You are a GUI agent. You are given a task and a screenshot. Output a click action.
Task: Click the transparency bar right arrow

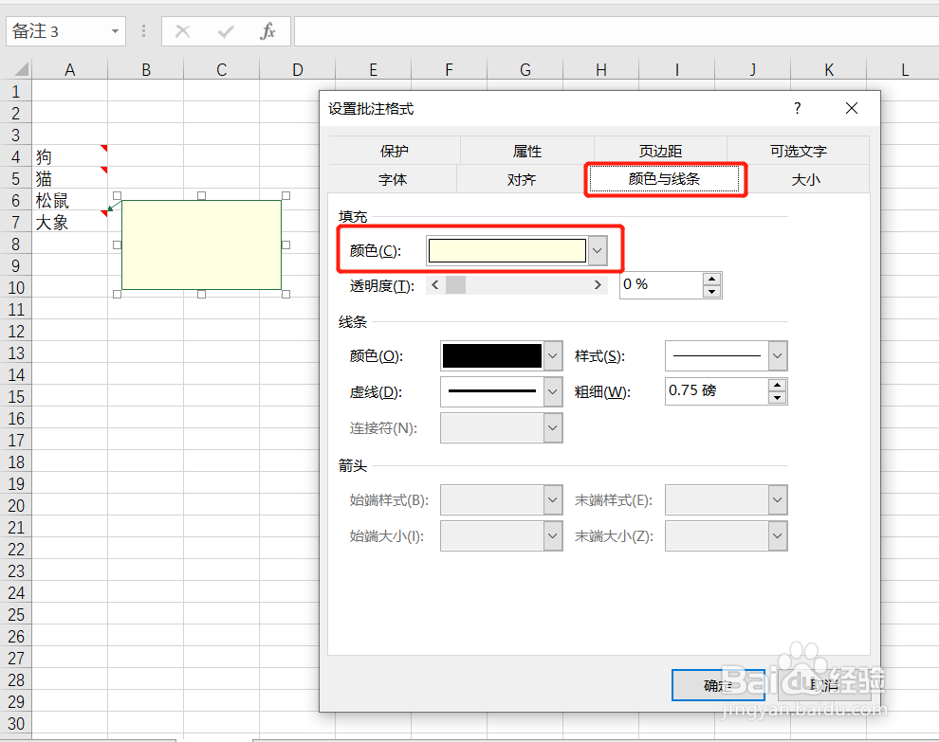[x=597, y=284]
